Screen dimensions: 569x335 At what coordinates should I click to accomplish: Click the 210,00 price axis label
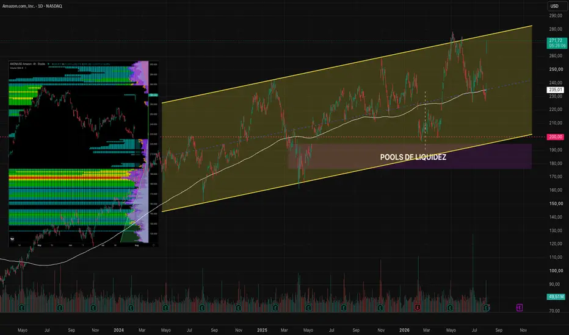pos(556,123)
